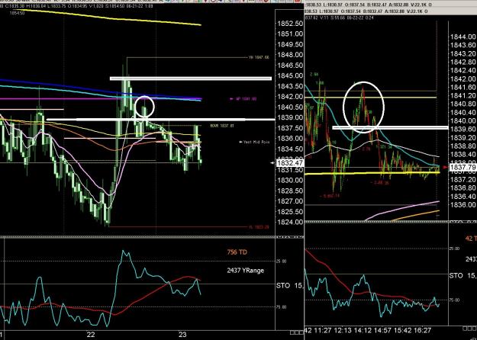Click the date label 22 on left time axis
Image resolution: width=477 pixels, height=340 pixels.
(x=91, y=335)
